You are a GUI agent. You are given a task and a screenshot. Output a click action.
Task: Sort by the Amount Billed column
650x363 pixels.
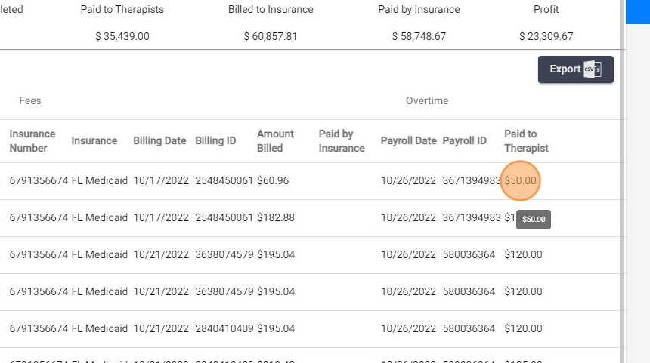coord(275,141)
